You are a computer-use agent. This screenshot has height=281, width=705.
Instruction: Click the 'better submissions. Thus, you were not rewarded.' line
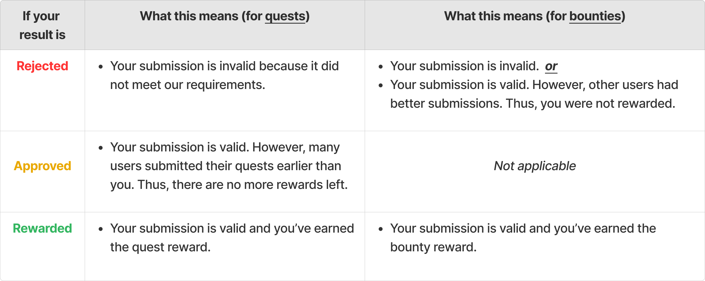(532, 104)
